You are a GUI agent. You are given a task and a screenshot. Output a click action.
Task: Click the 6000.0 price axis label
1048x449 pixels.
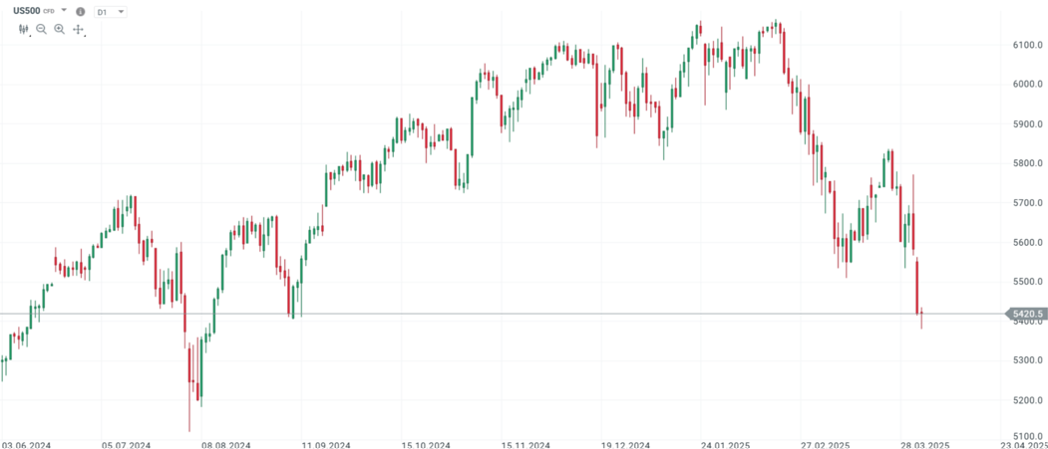point(1028,84)
